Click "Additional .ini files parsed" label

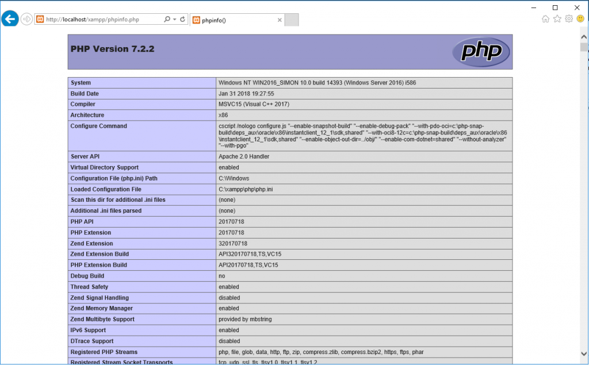coord(106,210)
